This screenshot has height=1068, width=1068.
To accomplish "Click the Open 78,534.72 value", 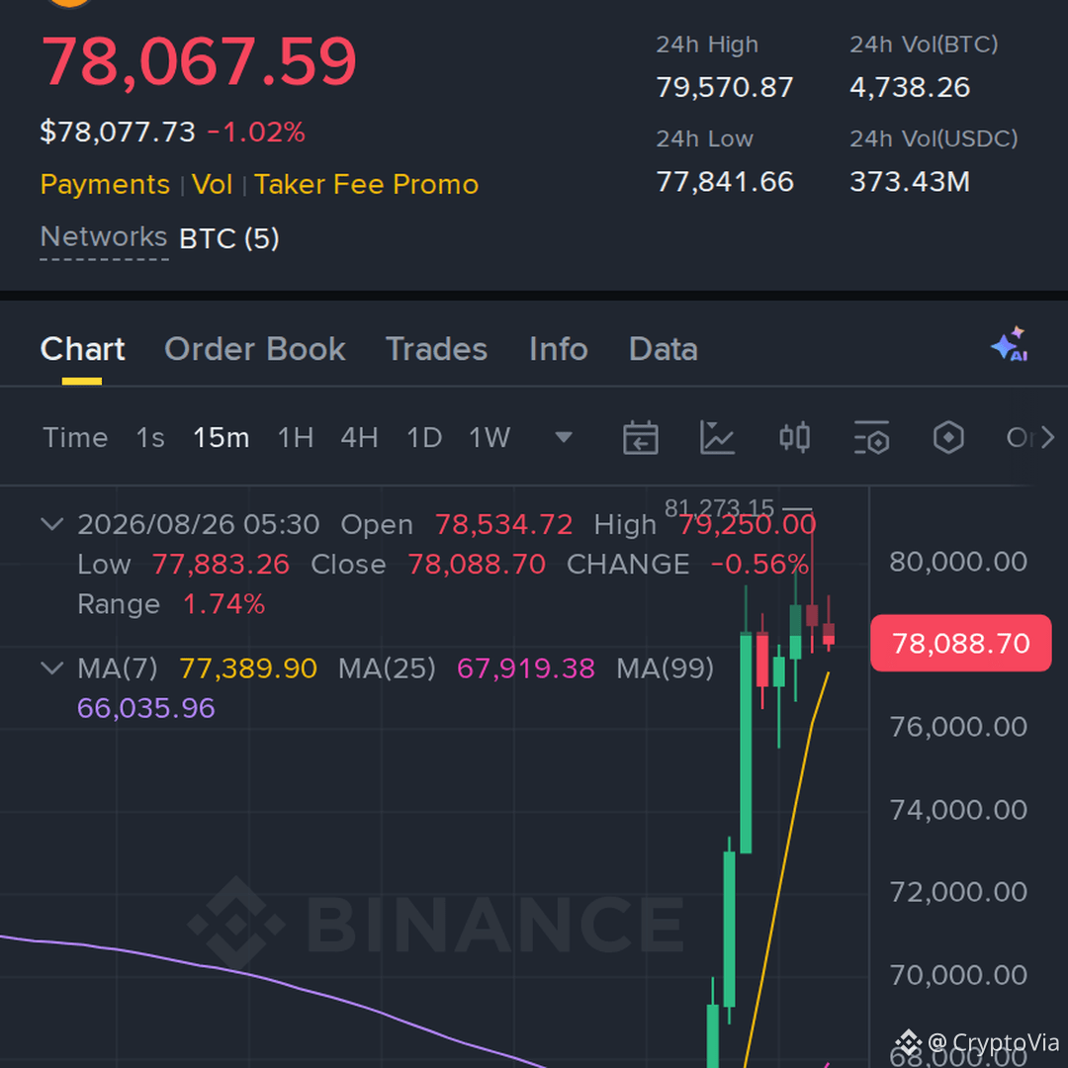I will tap(504, 524).
